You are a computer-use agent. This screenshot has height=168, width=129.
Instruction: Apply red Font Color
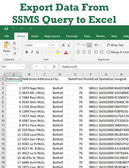(66, 52)
